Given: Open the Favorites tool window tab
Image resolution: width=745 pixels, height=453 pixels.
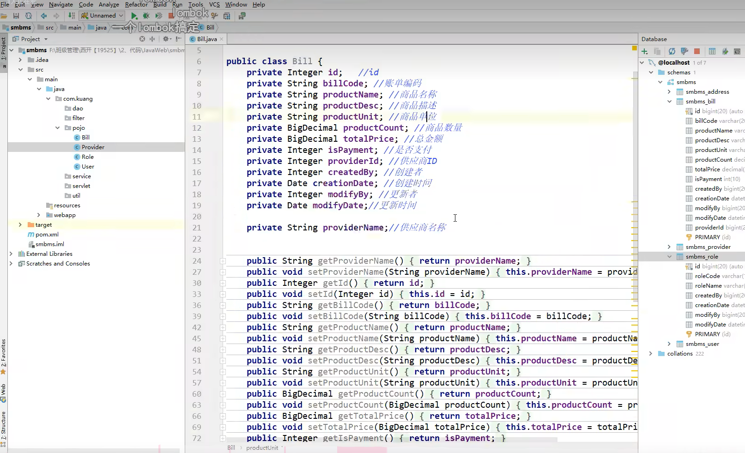Looking at the screenshot, I should [3, 356].
